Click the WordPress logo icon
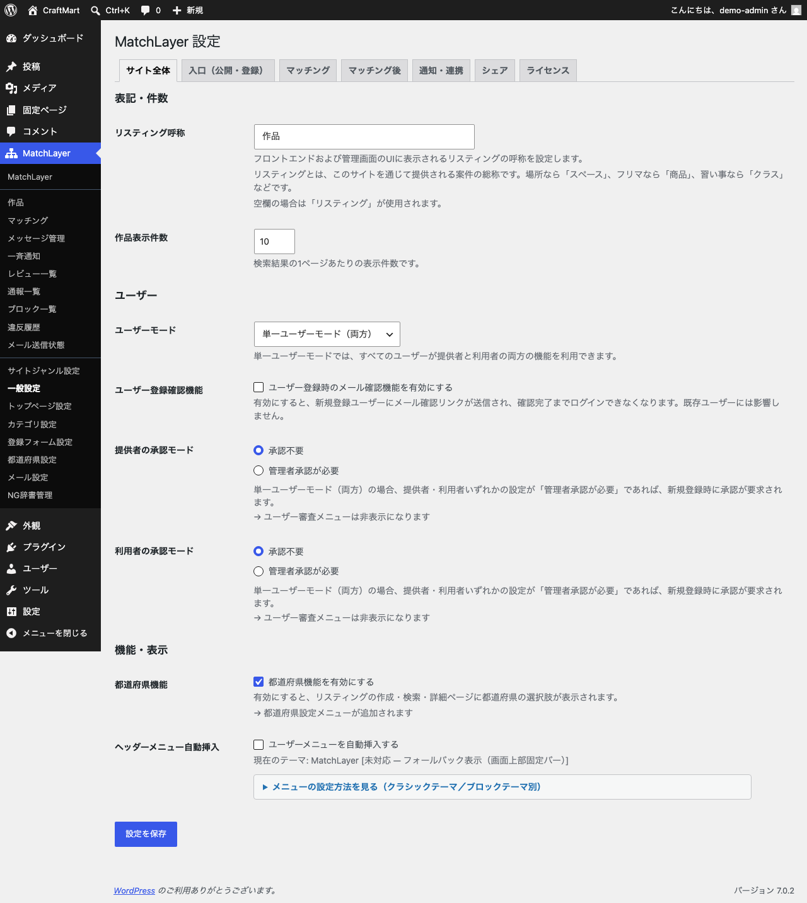This screenshot has width=807, height=903. [x=11, y=10]
